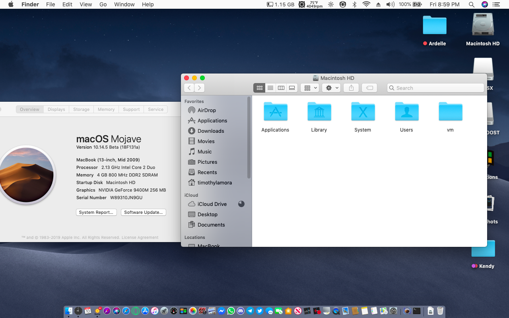Switch Finder to gallery view
509x318 pixels.
(292, 88)
